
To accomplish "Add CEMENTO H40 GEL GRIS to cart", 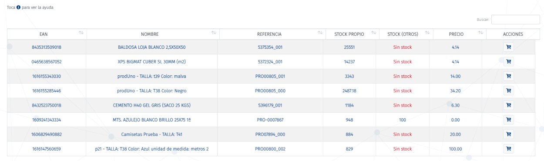I will (x=508, y=105).
